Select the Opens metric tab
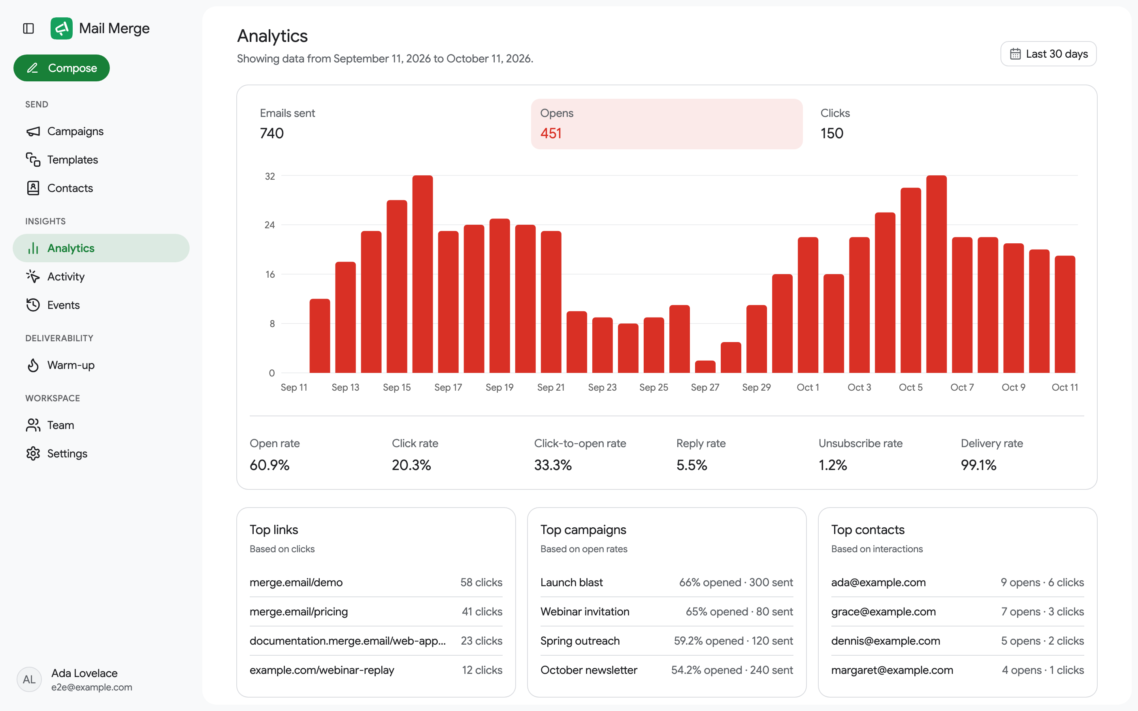Image resolution: width=1138 pixels, height=711 pixels. coord(667,124)
